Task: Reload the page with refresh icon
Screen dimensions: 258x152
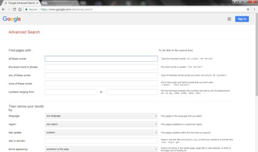Action: point(15,9)
